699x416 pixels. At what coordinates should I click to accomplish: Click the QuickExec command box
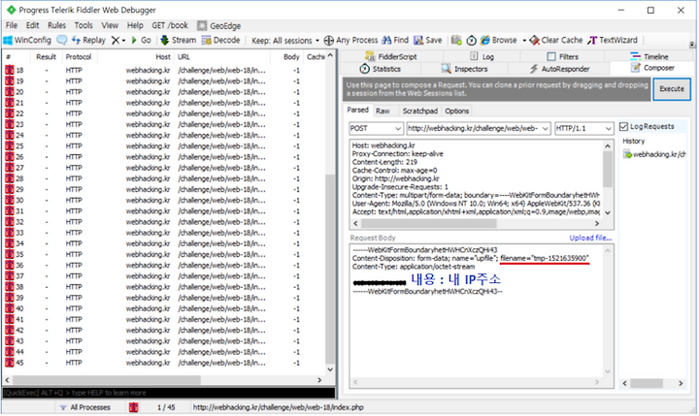coord(169,393)
